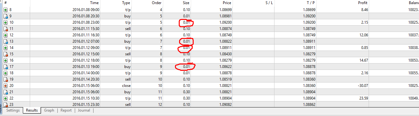Click the t/p icon in row 8

(x=5, y=10)
